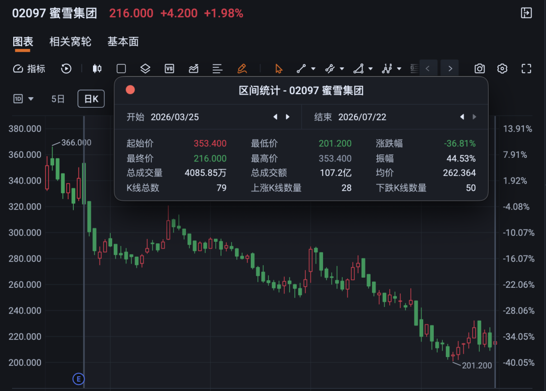The width and height of the screenshot is (546, 391).
Task: Click the start date 2026/03/25 value
Action: [x=175, y=117]
